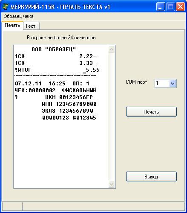Screen dimensions: 187x213
Task: Click the Меркурий app icon in title bar
Action: click(6, 7)
